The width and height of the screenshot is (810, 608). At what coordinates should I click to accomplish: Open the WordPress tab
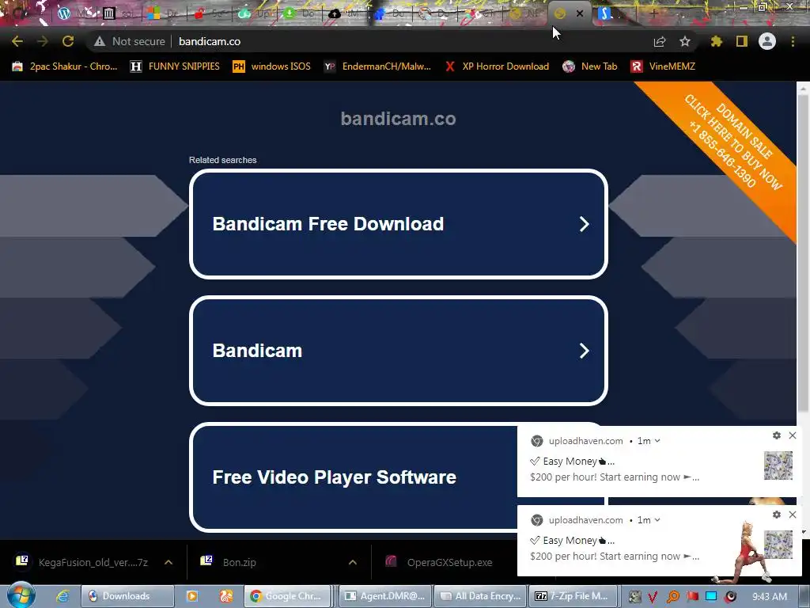64,13
